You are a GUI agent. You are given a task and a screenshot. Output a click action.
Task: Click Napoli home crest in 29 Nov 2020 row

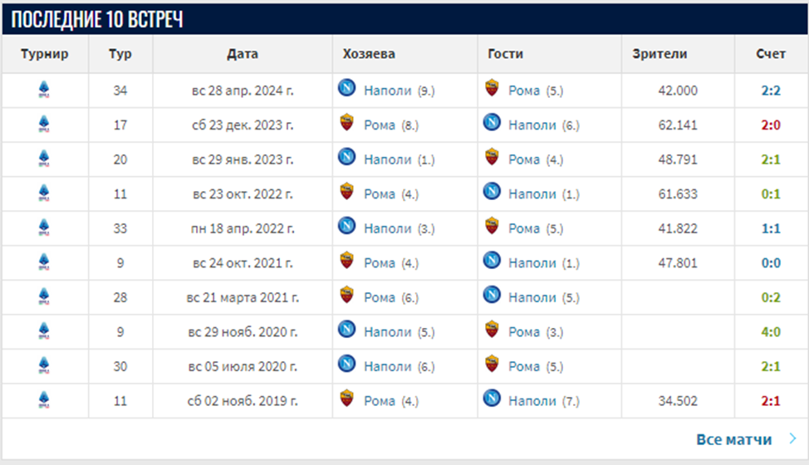click(347, 330)
